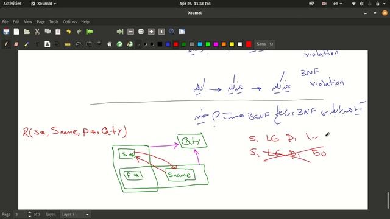Choose the Select Rectangle tool

point(88,44)
